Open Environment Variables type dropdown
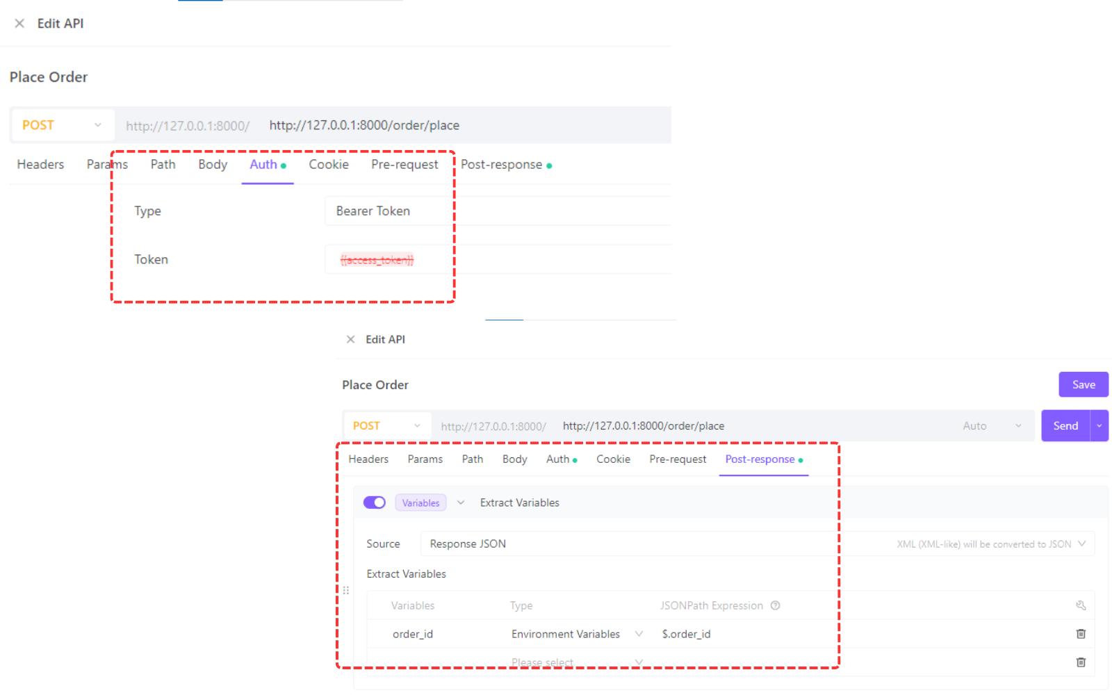The width and height of the screenshot is (1112, 695). 577,634
